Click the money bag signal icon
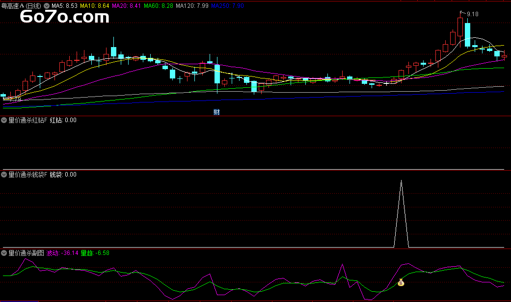Image resolution: width=511 pixels, height=302 pixels. (401, 282)
